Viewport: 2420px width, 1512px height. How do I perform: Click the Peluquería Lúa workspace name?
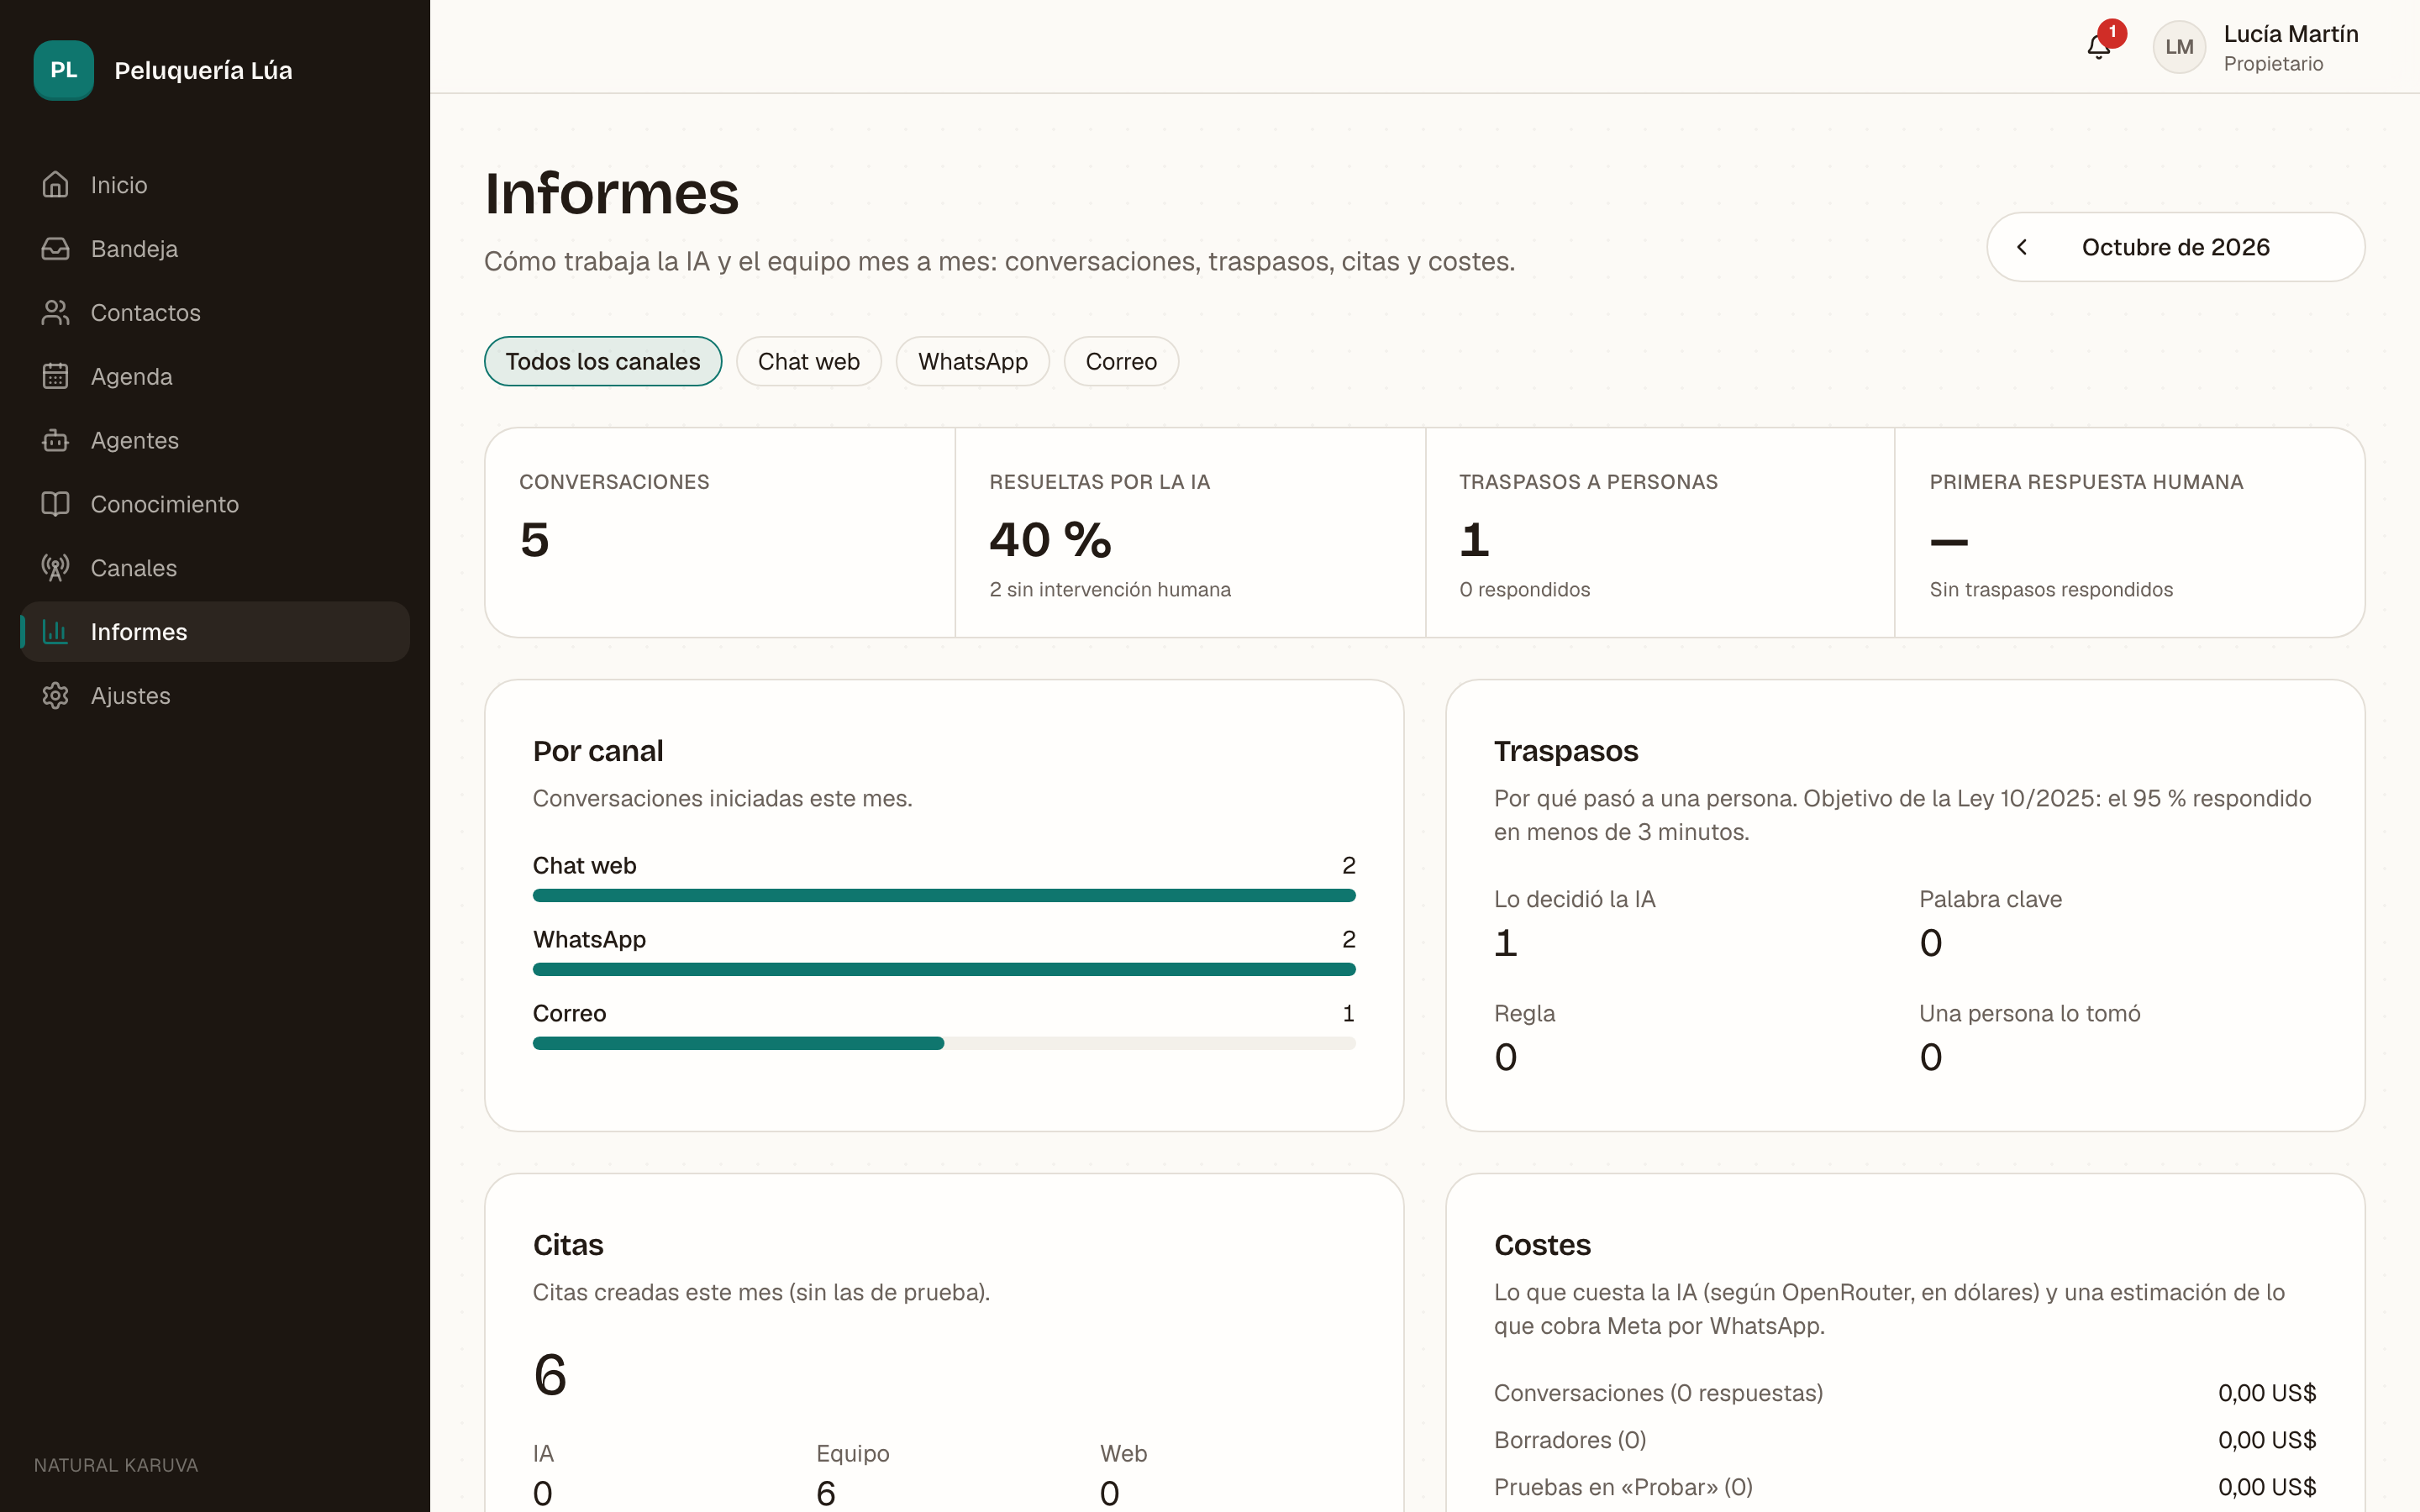[203, 70]
